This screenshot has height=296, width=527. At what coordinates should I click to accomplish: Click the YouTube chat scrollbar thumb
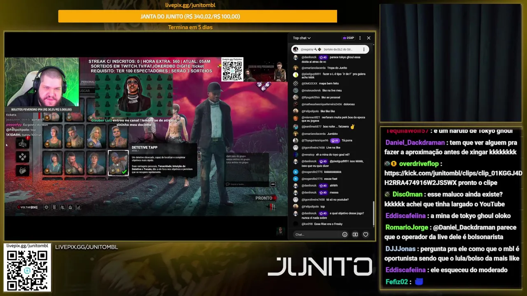coord(373,213)
